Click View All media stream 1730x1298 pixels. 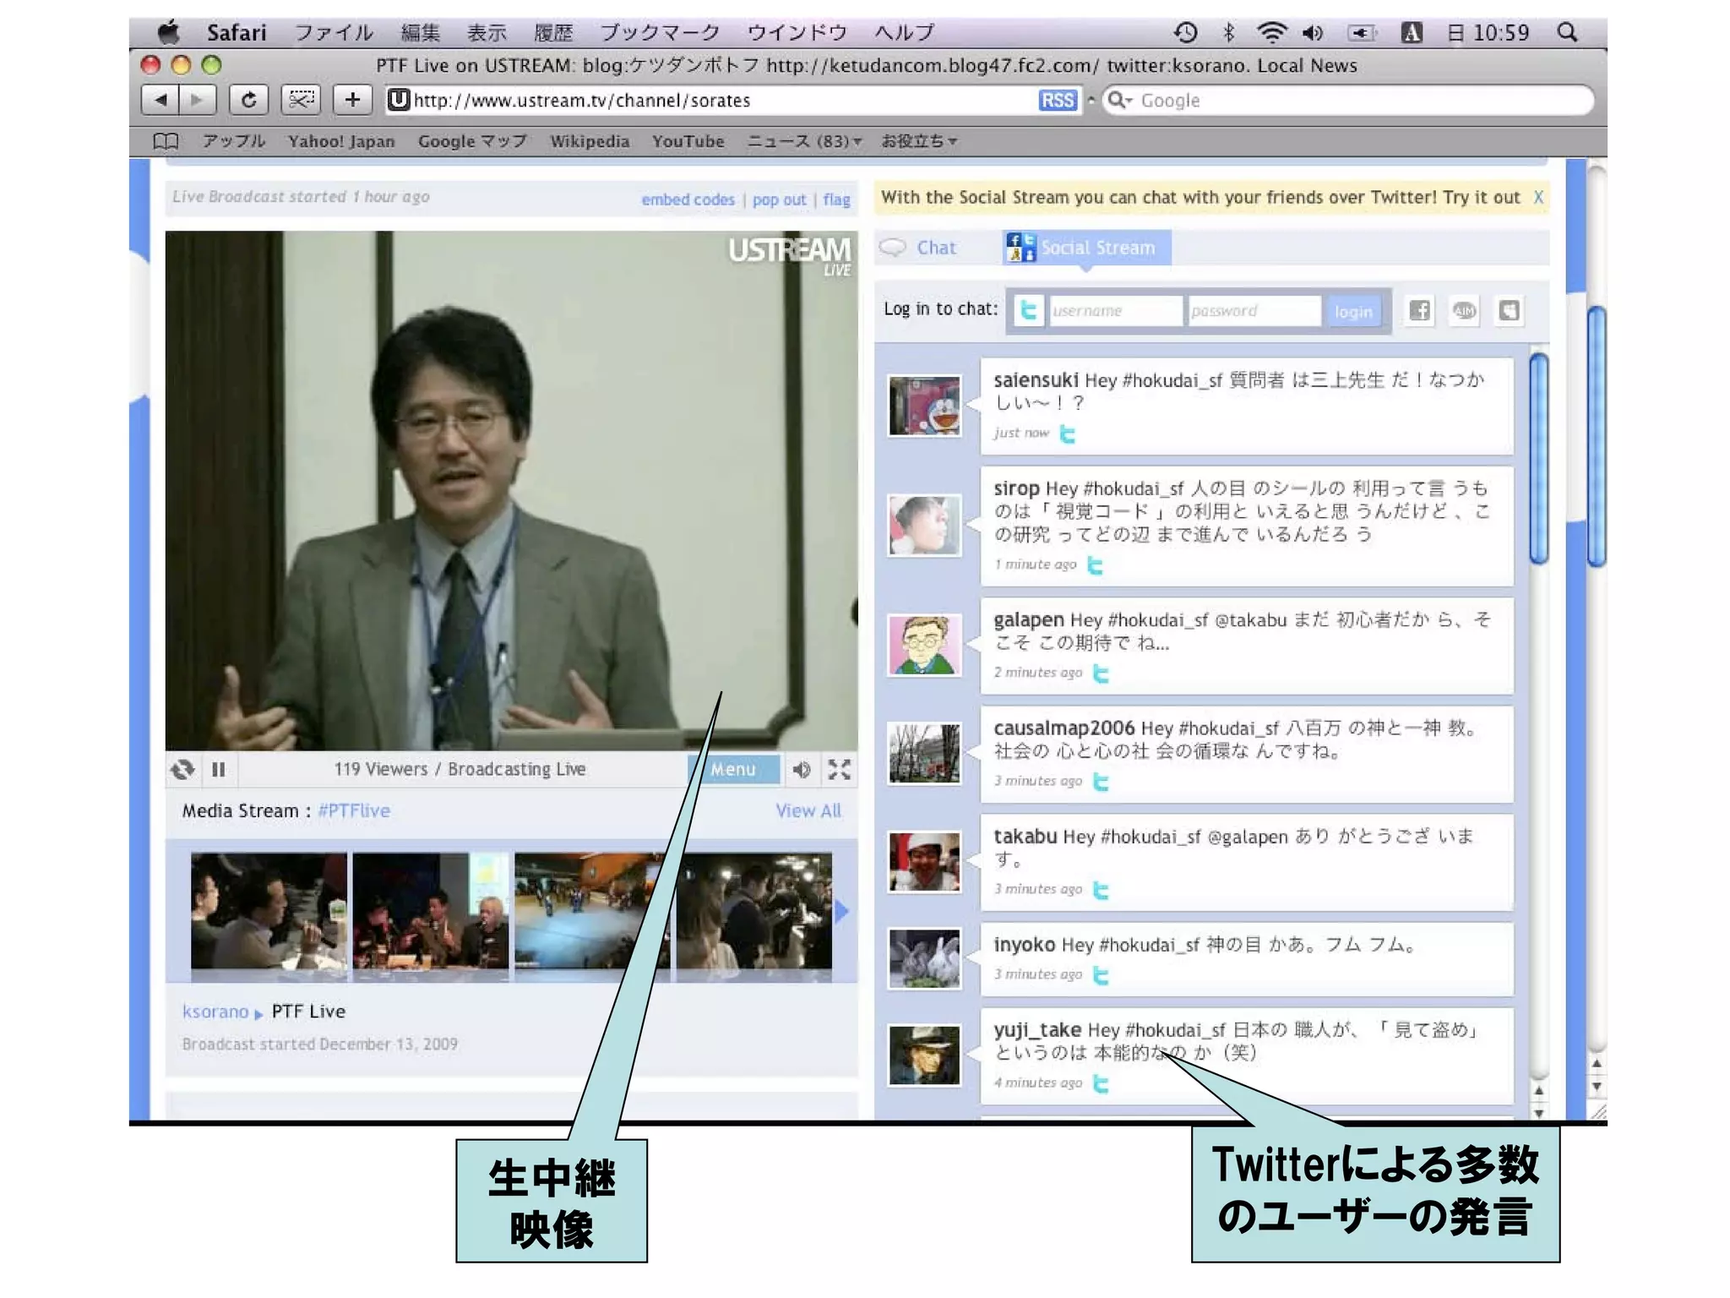pyautogui.click(x=808, y=810)
